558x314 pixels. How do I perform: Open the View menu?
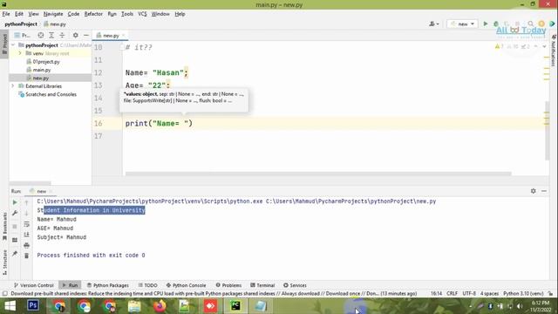click(33, 14)
